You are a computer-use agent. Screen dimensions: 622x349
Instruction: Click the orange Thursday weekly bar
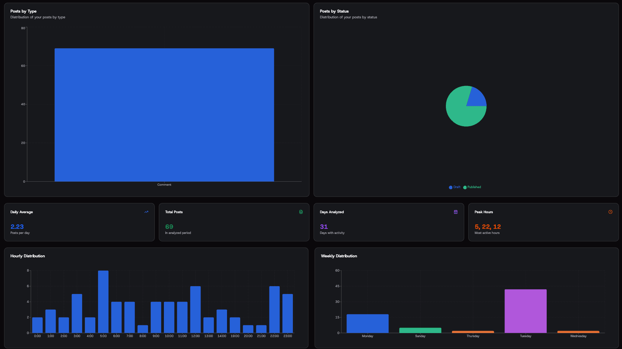(473, 332)
